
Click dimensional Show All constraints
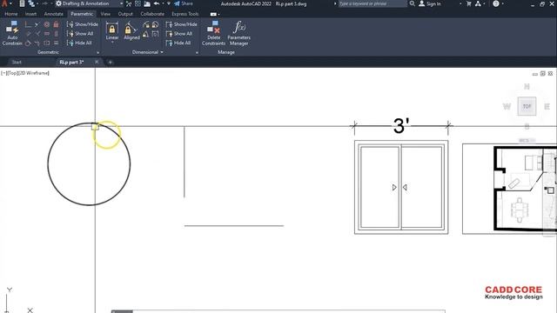[179, 34]
